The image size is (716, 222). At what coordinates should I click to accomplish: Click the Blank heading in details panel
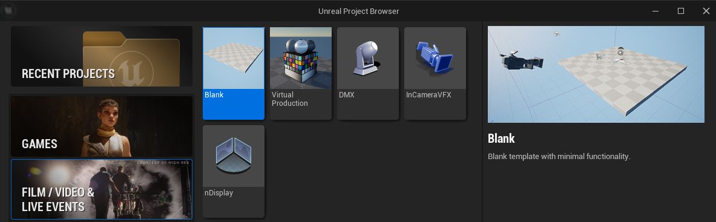tap(501, 139)
